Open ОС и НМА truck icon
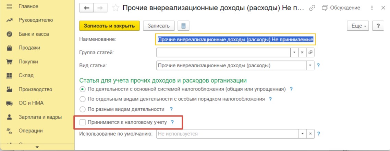The image size is (390, 151). tap(9, 103)
